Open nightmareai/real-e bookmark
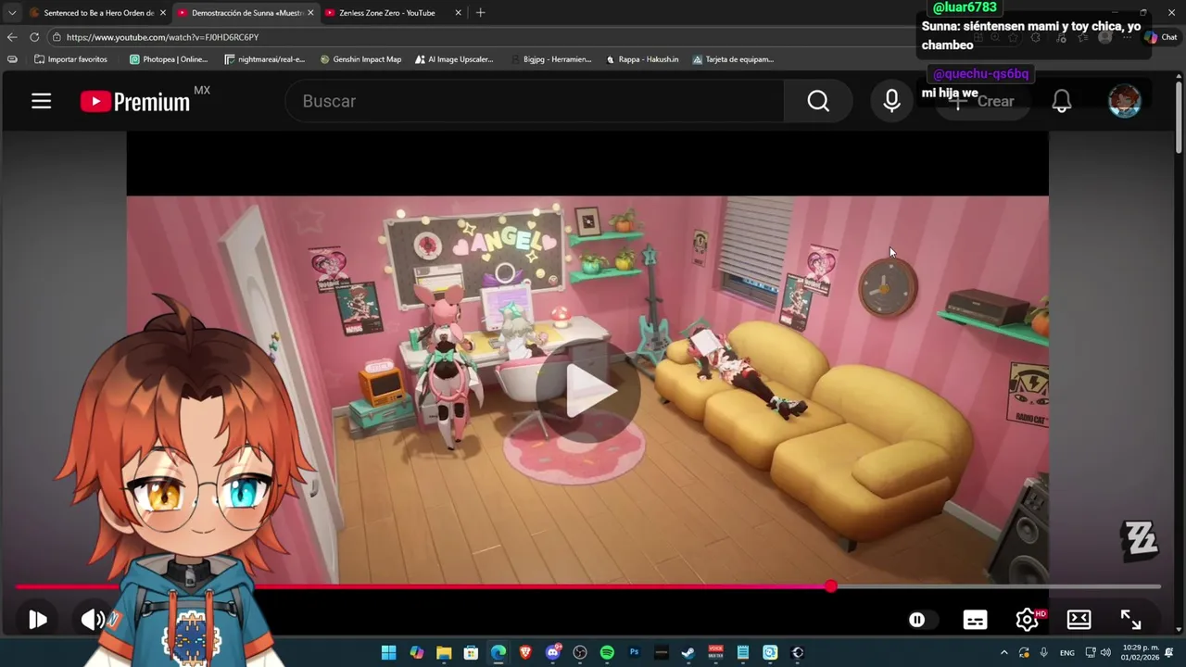This screenshot has width=1186, height=667. pyautogui.click(x=265, y=59)
